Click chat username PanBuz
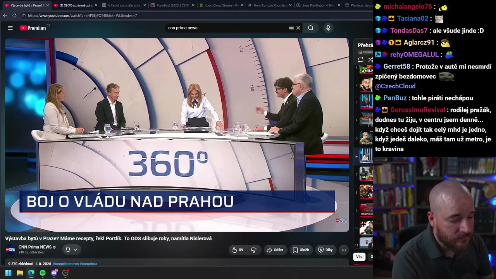 point(395,98)
